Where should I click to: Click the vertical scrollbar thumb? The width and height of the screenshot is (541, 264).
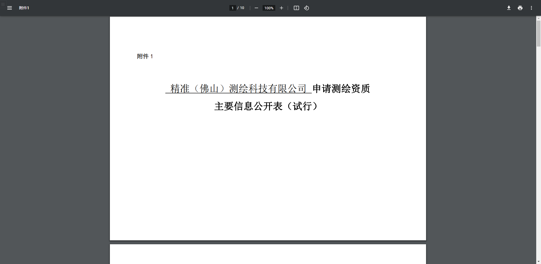[538, 33]
